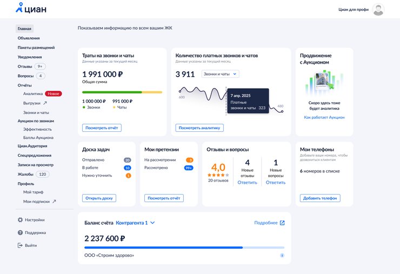The image size is (400, 274).
Task: Open Подробнее external link icon
Action: 282,223
